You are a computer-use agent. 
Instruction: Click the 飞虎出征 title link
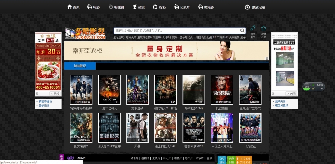250,146
